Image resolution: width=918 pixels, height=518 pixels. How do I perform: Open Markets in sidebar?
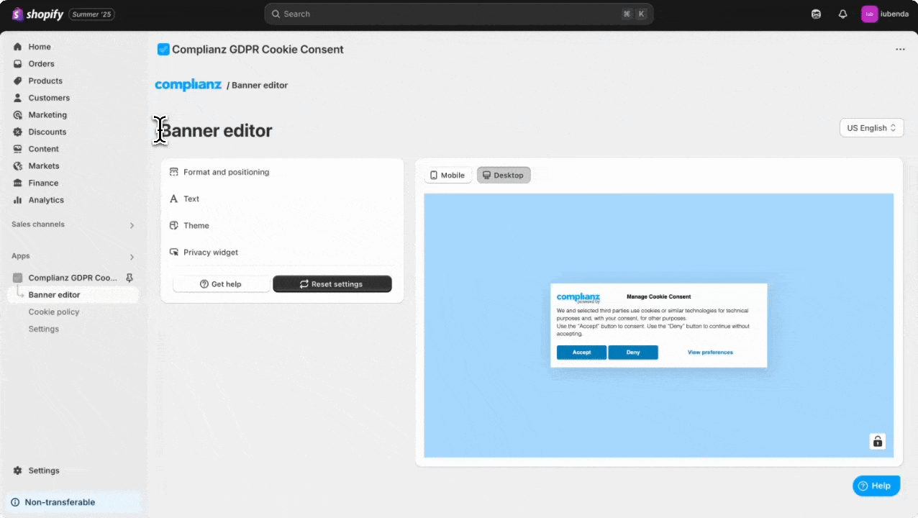(x=44, y=166)
